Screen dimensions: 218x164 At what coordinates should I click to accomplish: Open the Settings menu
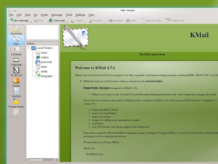[x=80, y=15]
